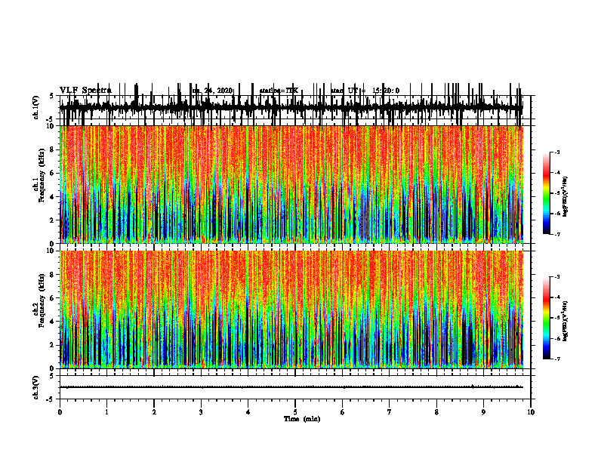Click the ch.2 spectrogram color bar
598x462 pixels.
546,318
